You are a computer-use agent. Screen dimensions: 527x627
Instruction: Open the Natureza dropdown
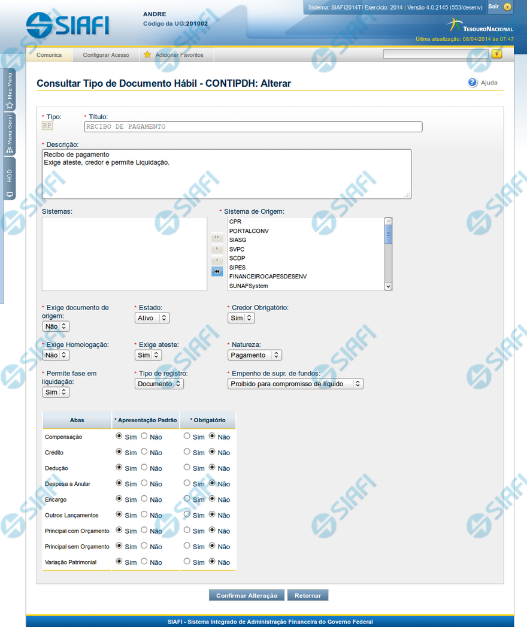[255, 355]
